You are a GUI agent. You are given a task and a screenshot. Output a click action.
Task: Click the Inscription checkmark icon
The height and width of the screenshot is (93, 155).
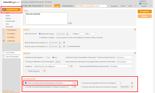point(4,37)
